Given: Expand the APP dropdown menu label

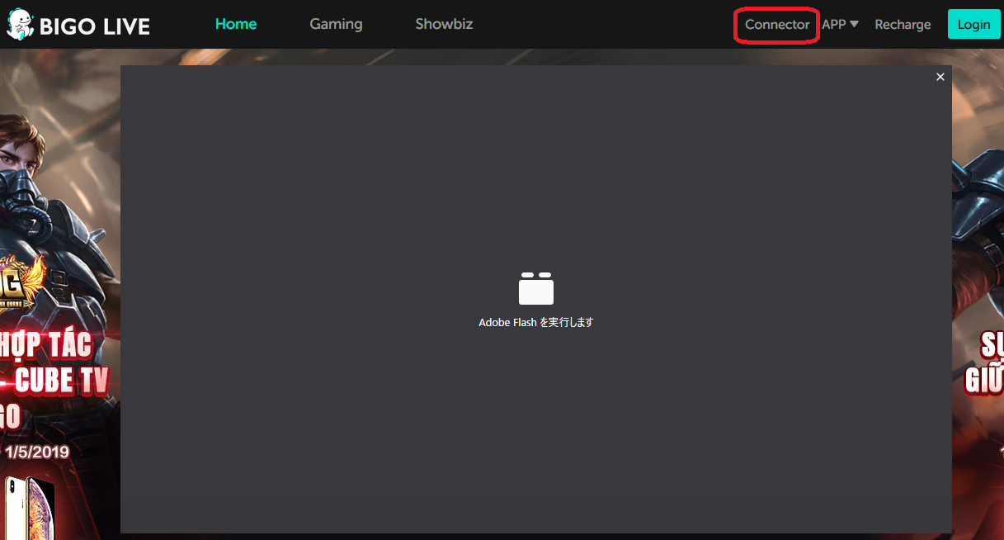Looking at the screenshot, I should click(833, 25).
